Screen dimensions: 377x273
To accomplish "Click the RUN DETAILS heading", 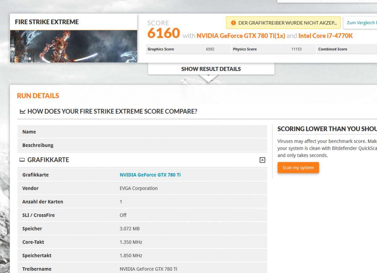I will [38, 96].
